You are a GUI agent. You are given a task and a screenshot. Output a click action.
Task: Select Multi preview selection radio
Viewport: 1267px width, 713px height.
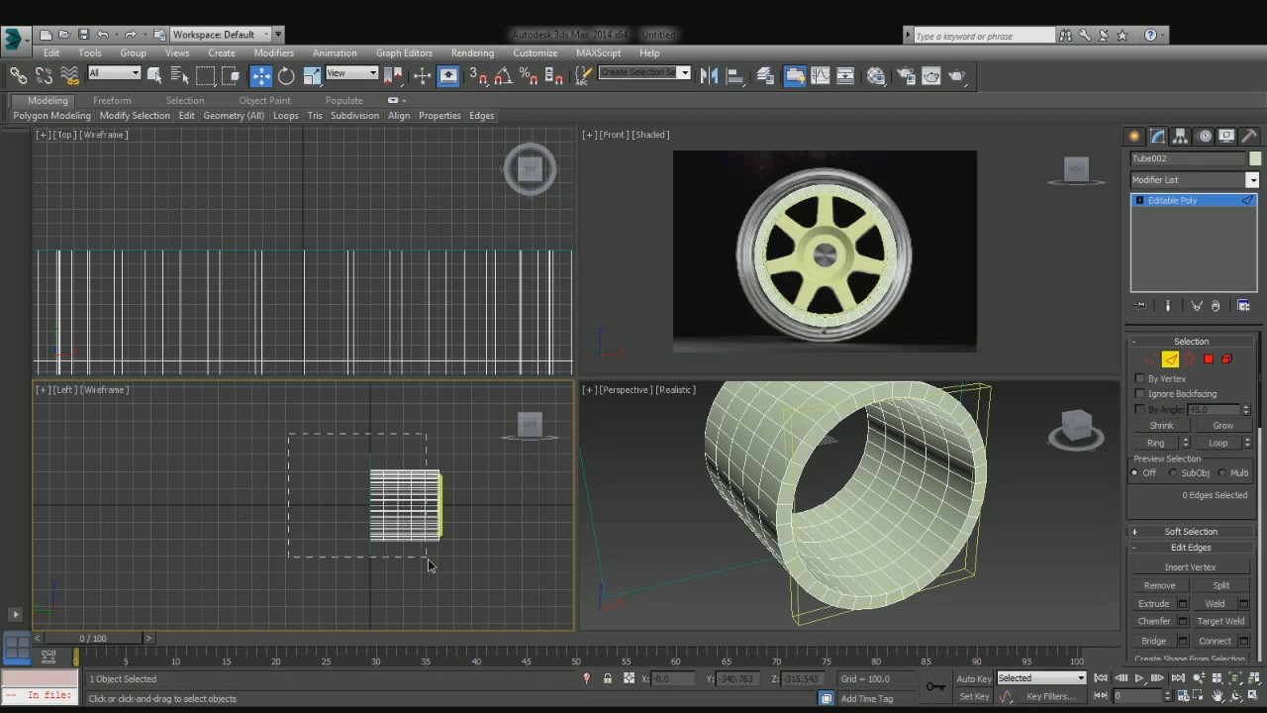[x=1222, y=473]
